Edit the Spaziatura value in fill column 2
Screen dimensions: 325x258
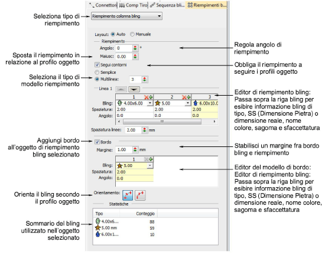pos(173,109)
